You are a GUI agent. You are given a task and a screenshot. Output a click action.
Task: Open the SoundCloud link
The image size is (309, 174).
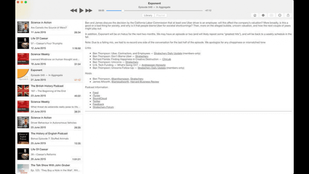[100, 98]
